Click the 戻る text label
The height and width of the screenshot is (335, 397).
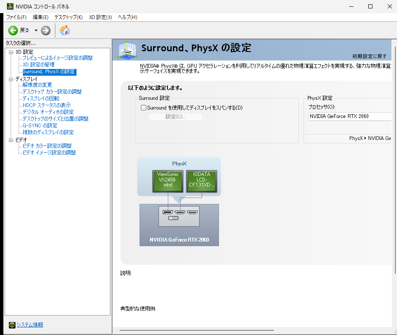tap(25, 30)
